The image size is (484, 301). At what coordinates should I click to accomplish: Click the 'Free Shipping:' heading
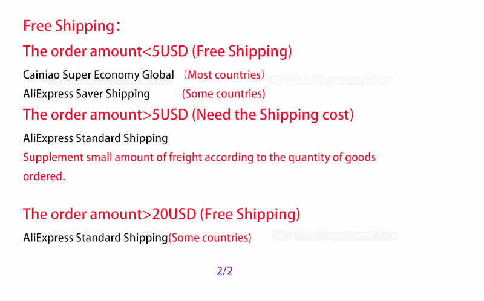click(x=71, y=26)
